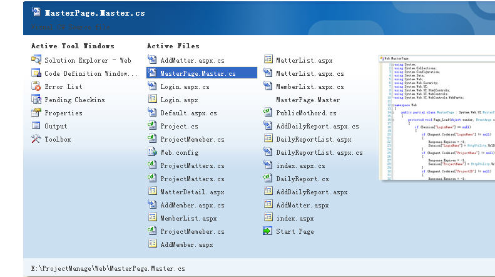Select index.aspx in the file list
The width and height of the screenshot is (495, 277).
295,219
